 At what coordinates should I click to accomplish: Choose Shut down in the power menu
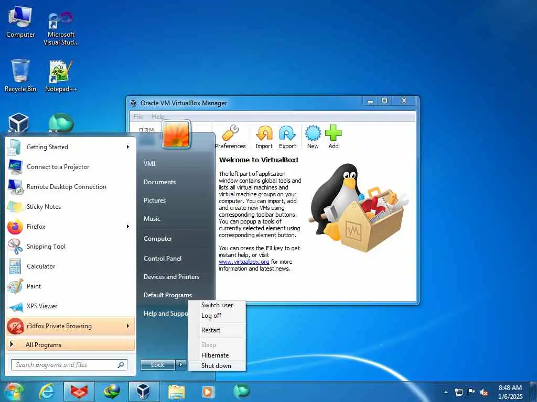pyautogui.click(x=217, y=366)
